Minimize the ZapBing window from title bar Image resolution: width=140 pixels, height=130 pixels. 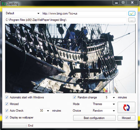[116, 2]
